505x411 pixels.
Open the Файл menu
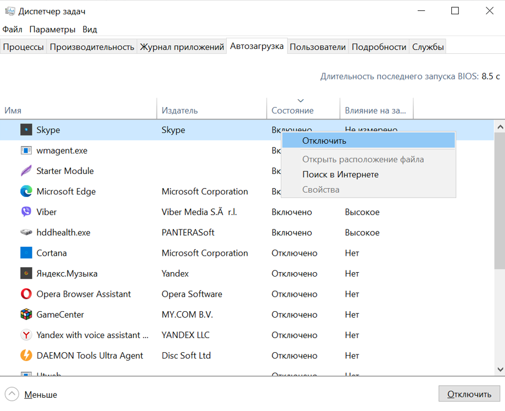[x=12, y=30]
